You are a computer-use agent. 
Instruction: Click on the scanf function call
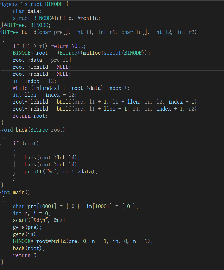tap(20, 220)
